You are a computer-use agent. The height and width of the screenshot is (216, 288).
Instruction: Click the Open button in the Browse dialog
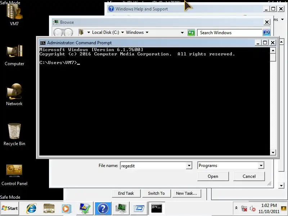pyautogui.click(x=213, y=176)
